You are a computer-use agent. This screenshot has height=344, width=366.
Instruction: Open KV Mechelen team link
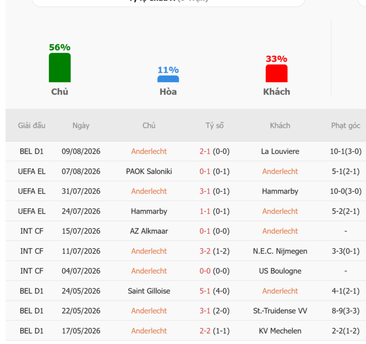coord(280,331)
